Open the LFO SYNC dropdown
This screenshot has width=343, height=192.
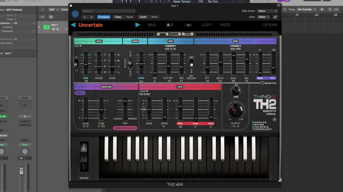pos(144,92)
